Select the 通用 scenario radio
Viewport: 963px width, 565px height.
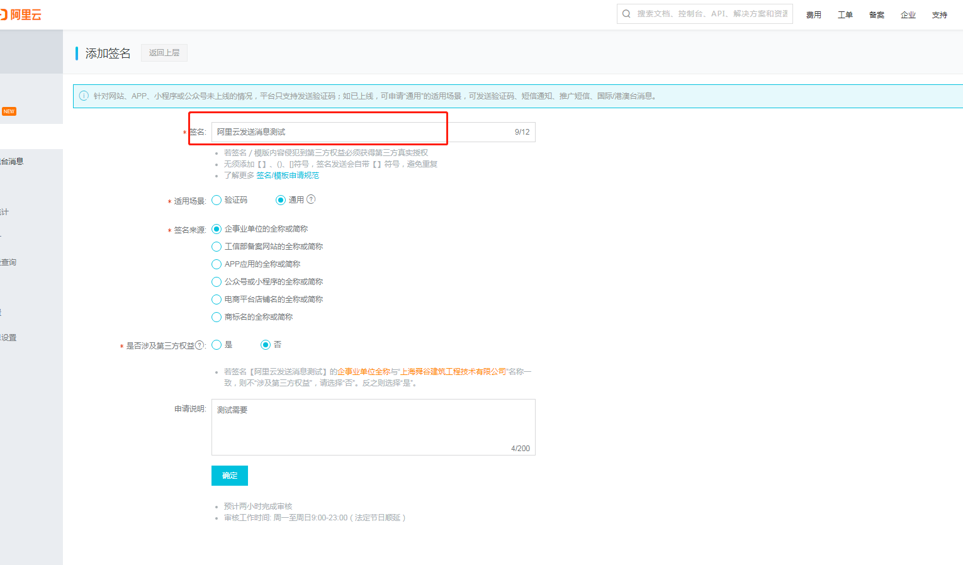coord(281,200)
